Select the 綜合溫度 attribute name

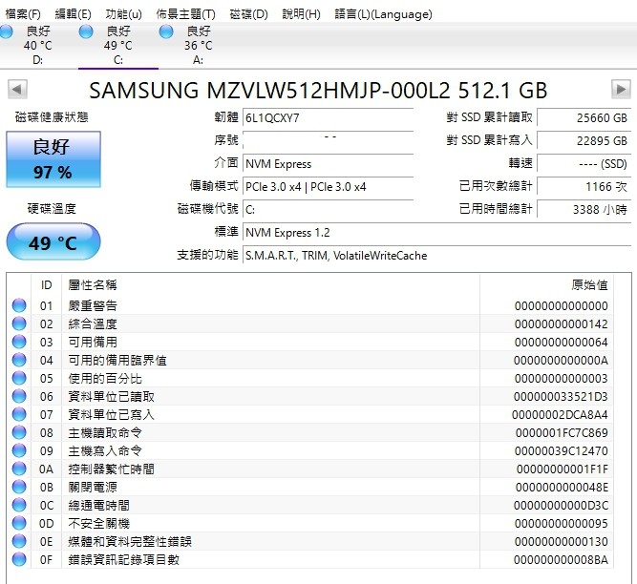click(93, 323)
